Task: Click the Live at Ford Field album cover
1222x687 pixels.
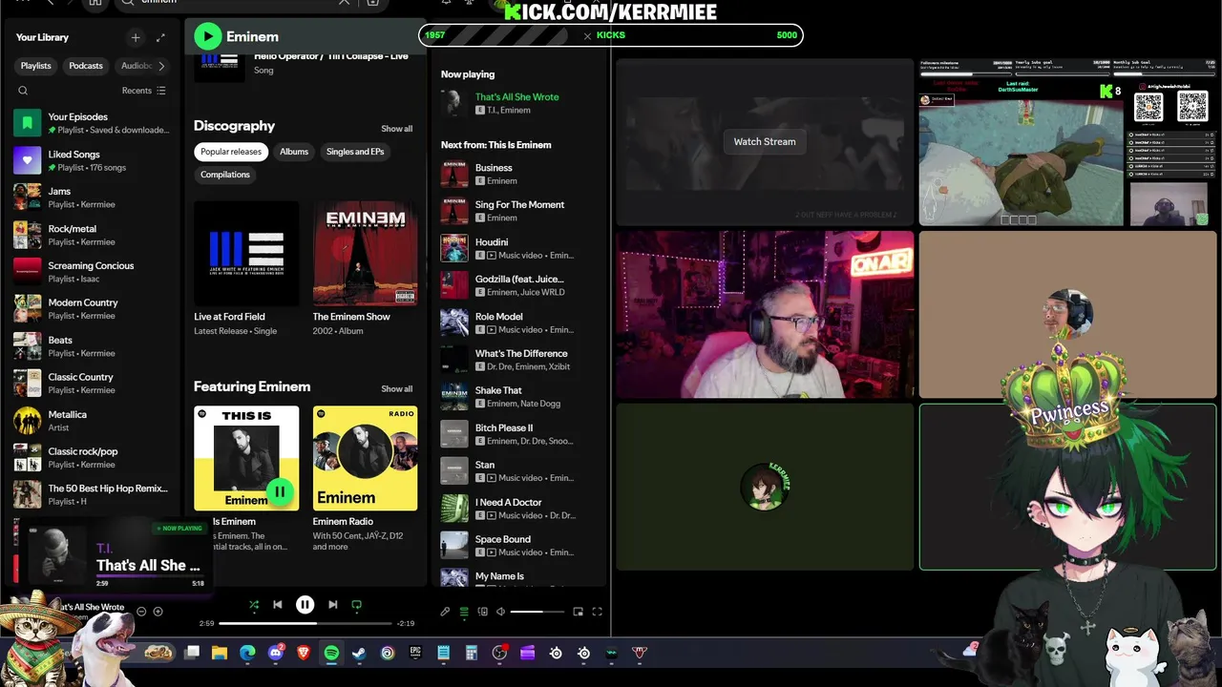Action: 246,253
